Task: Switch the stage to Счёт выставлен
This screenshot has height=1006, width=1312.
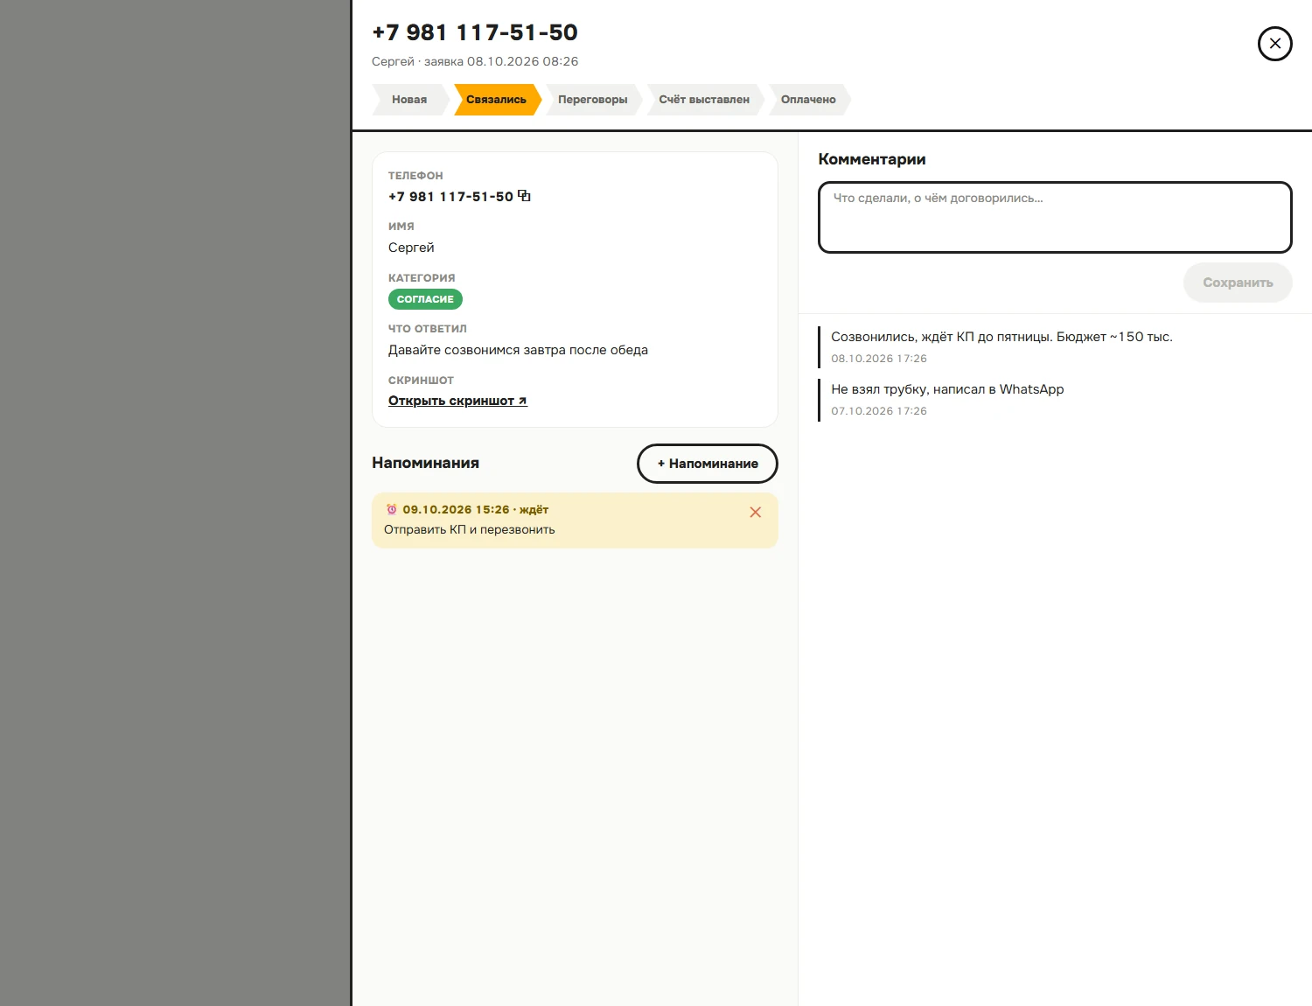Action: (x=704, y=100)
